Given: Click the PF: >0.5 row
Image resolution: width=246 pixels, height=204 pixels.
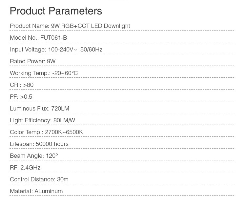Looking at the screenshot, I should [21, 97].
